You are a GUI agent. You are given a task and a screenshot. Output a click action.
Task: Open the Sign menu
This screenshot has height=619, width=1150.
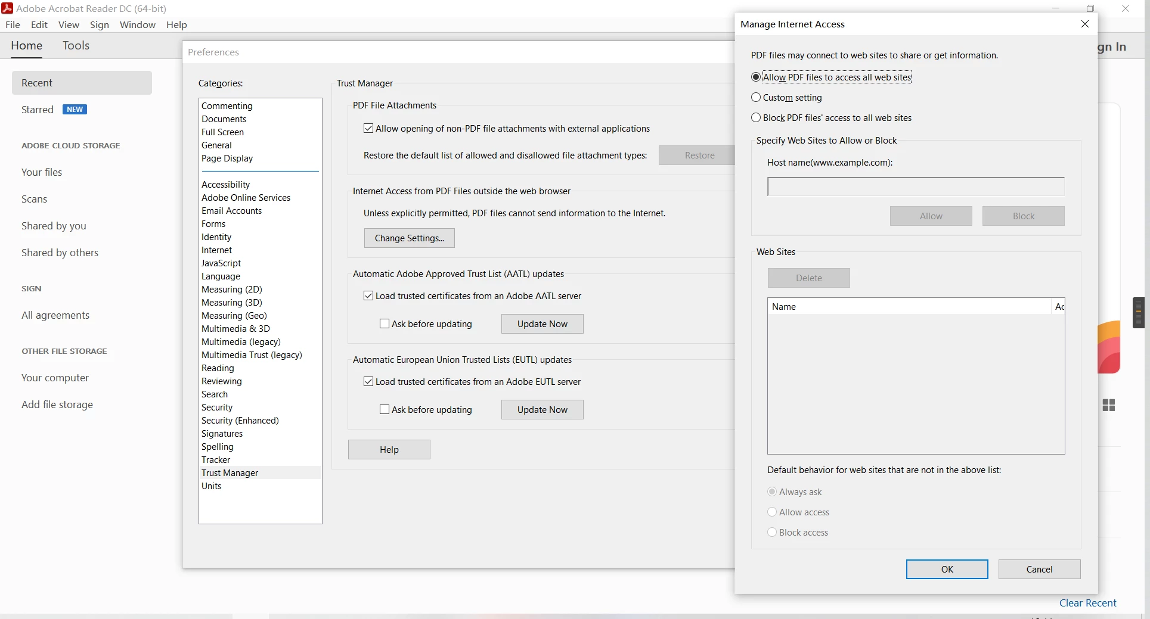click(x=100, y=24)
